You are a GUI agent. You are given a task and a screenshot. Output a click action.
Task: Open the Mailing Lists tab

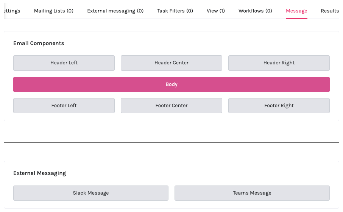[x=54, y=11]
